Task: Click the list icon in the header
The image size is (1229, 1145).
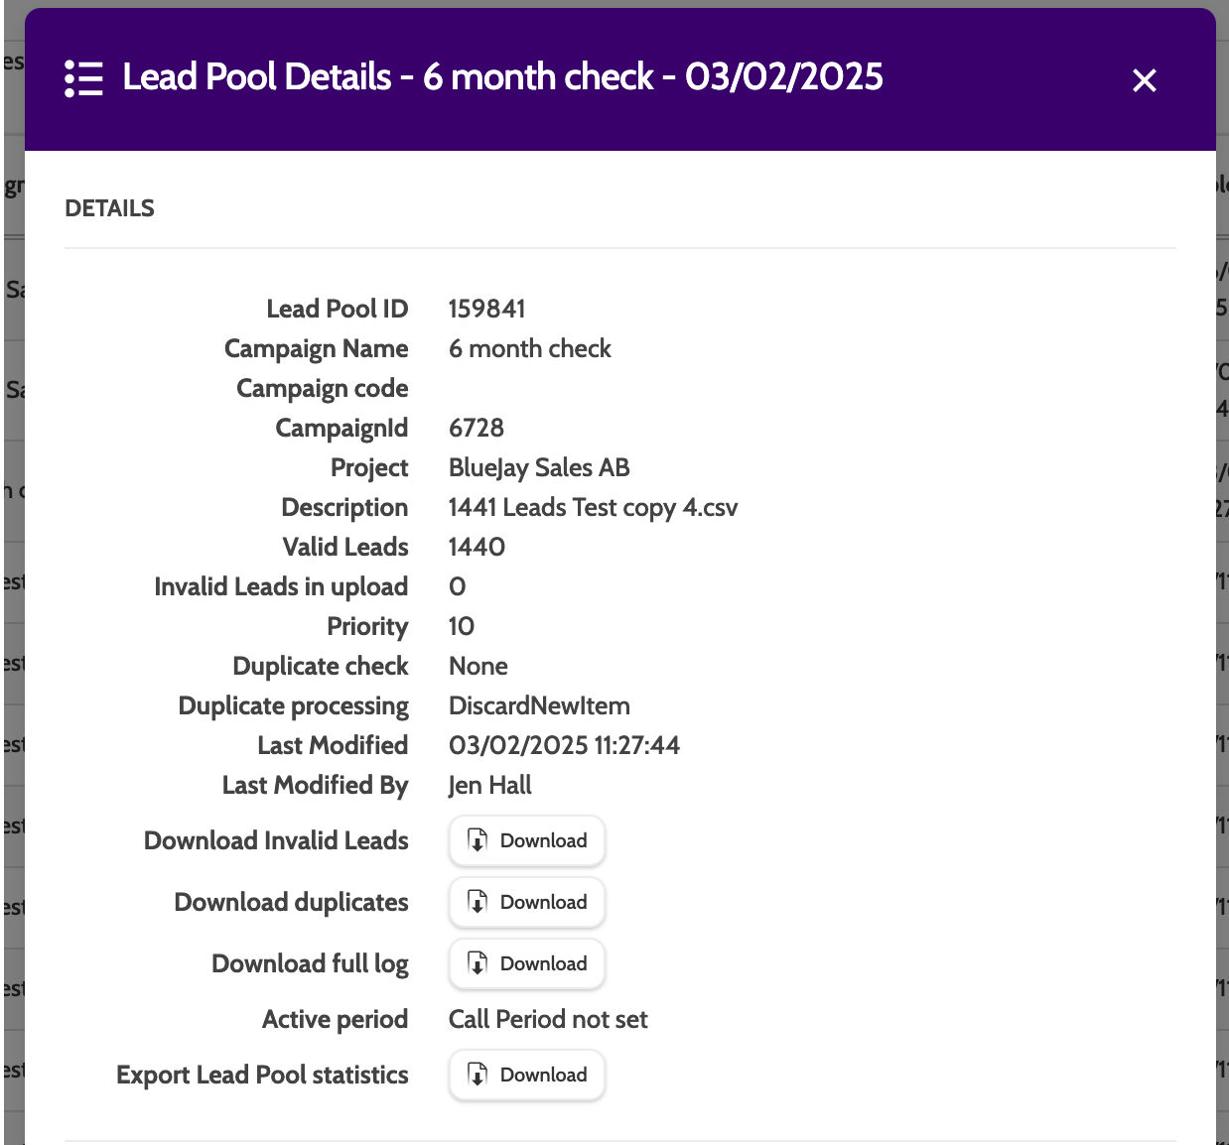Action: [x=83, y=78]
